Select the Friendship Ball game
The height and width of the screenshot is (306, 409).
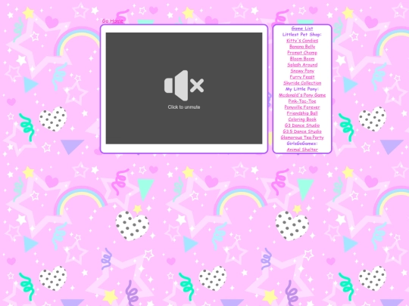(302, 113)
